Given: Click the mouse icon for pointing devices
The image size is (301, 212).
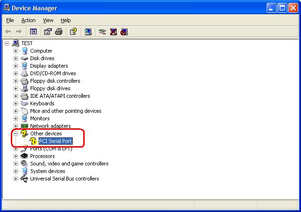Looking at the screenshot, I should (x=24, y=111).
